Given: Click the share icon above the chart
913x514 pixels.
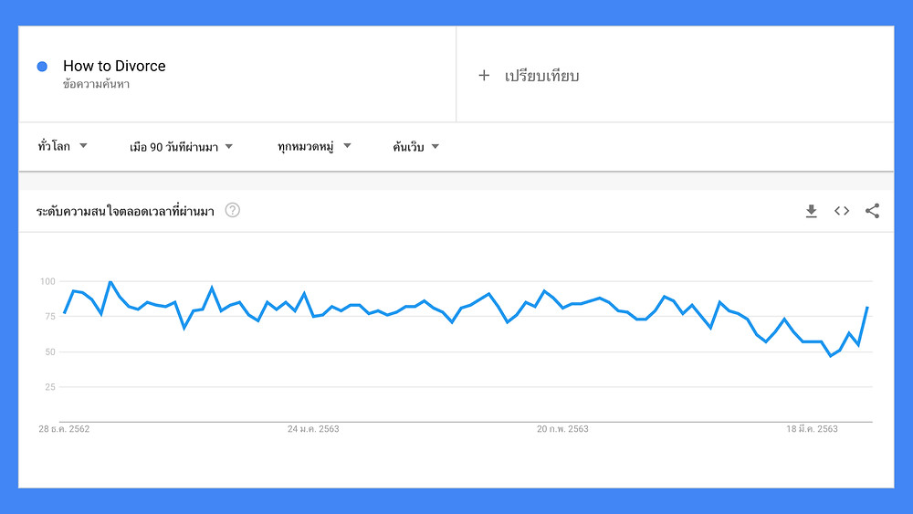Looking at the screenshot, I should 872,211.
